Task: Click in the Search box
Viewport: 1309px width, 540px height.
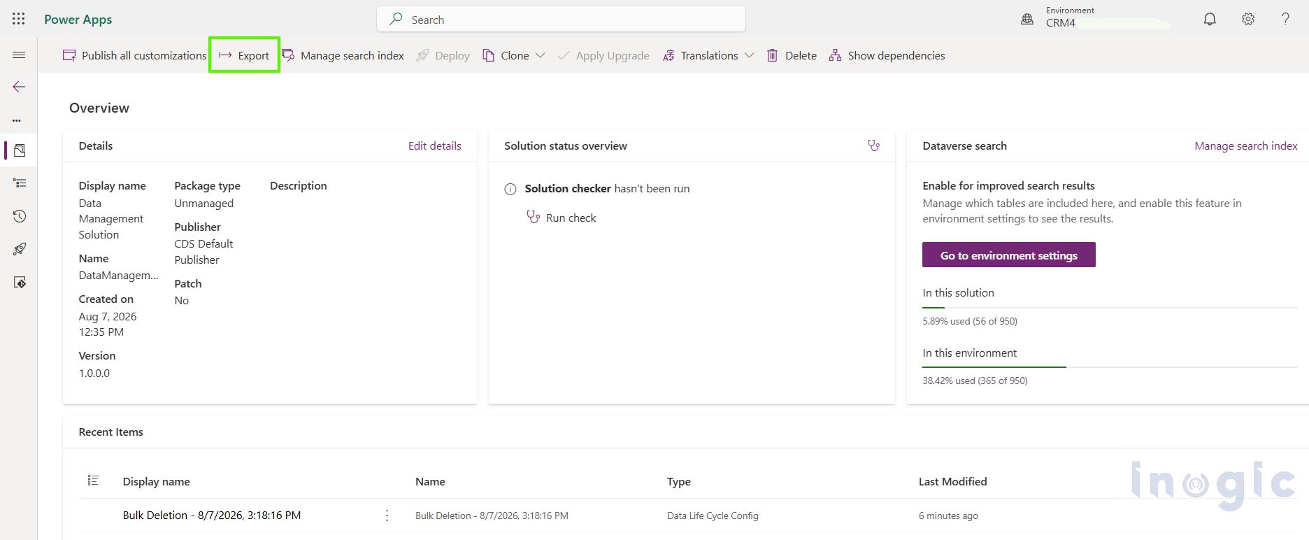Action: [561, 20]
